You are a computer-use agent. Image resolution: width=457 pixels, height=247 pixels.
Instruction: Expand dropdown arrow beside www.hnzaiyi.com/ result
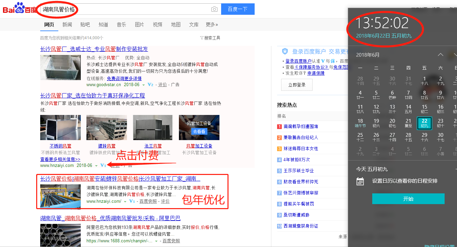pos(125,202)
